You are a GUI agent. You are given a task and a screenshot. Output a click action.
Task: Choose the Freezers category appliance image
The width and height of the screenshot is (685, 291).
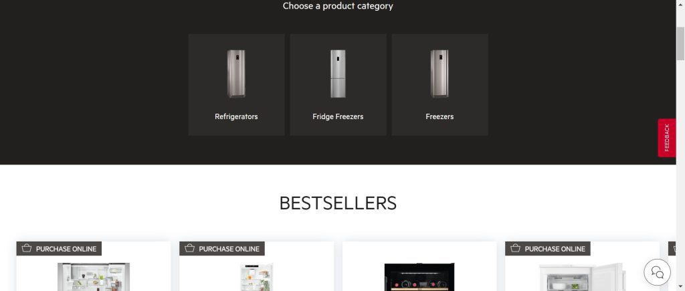(x=439, y=74)
